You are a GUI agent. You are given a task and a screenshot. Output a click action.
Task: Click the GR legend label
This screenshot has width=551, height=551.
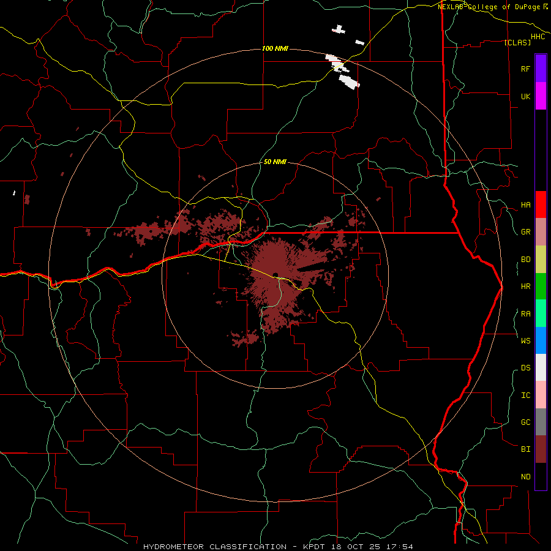(x=525, y=232)
